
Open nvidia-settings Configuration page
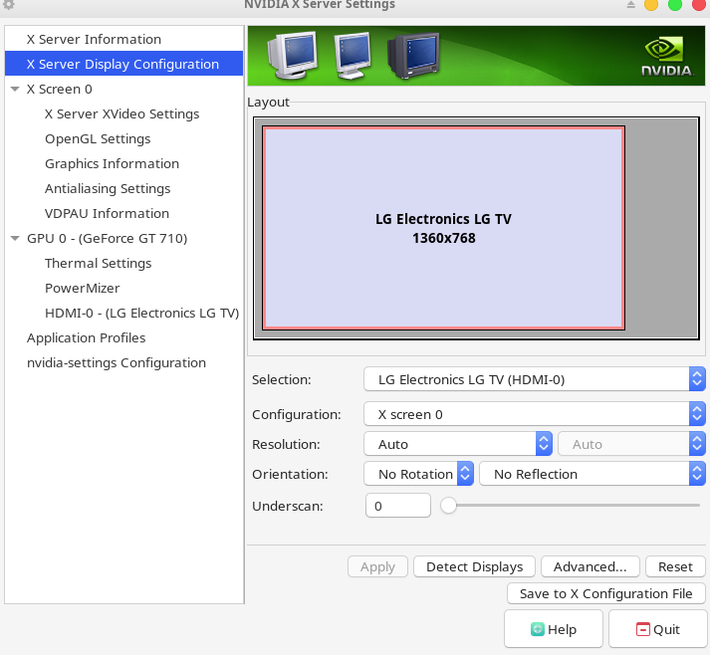117,363
